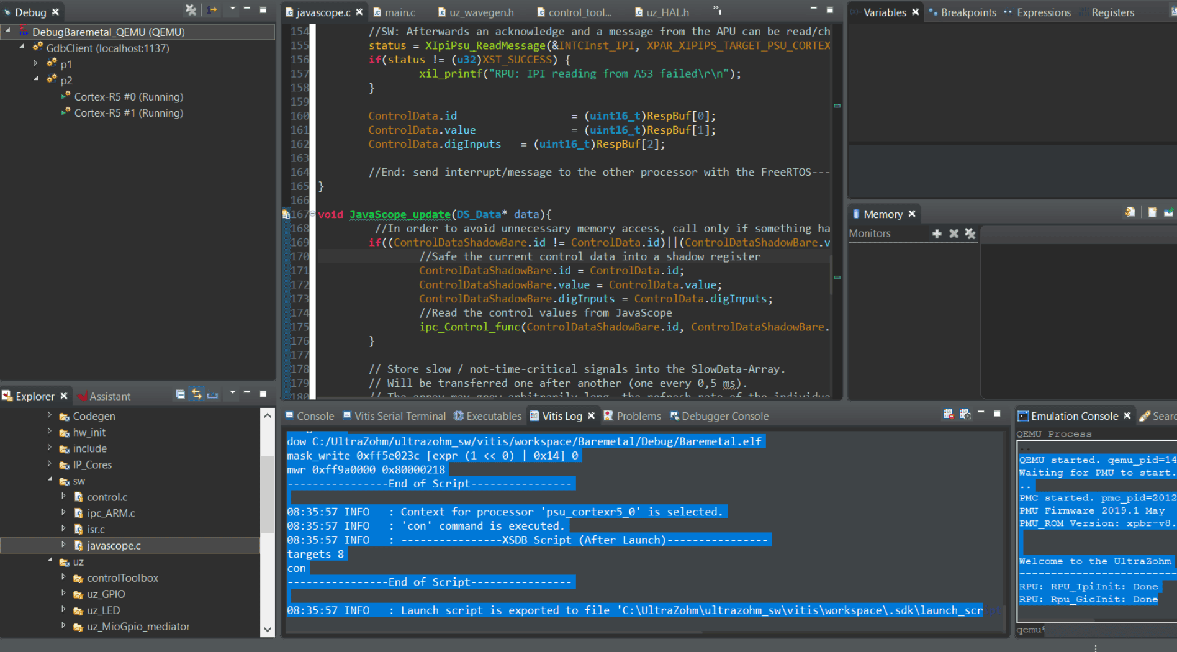Image resolution: width=1177 pixels, height=652 pixels.
Task: Show hidden editor tabs list chevron
Action: [716, 10]
